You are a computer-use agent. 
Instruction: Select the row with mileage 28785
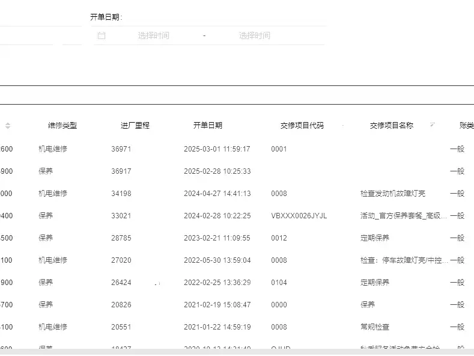pos(121,238)
